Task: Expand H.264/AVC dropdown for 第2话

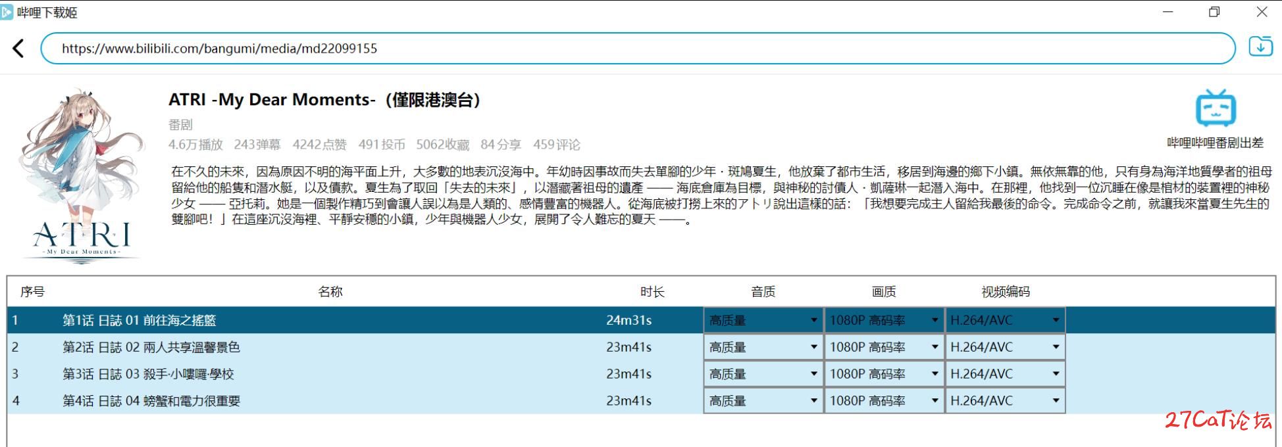Action: coord(1005,347)
